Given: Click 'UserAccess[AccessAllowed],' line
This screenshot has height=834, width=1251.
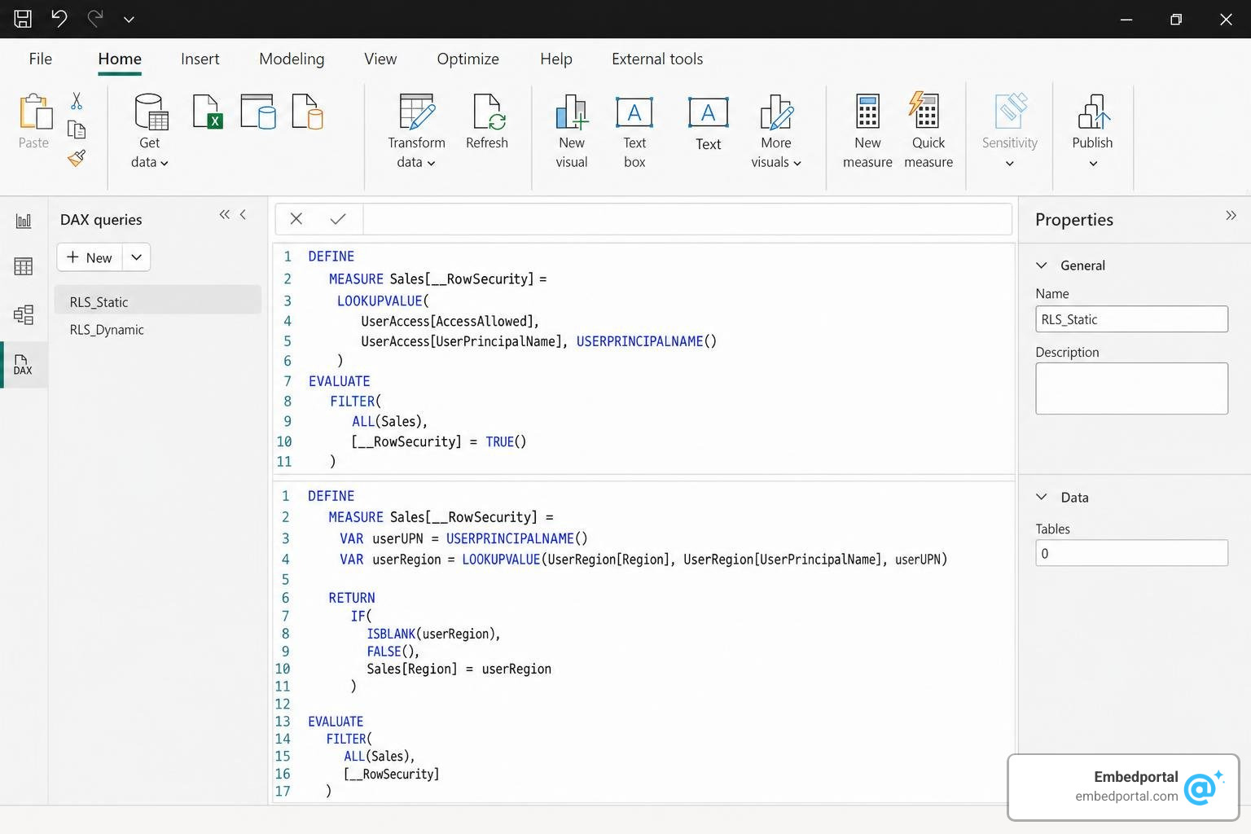Looking at the screenshot, I should pyautogui.click(x=450, y=321).
